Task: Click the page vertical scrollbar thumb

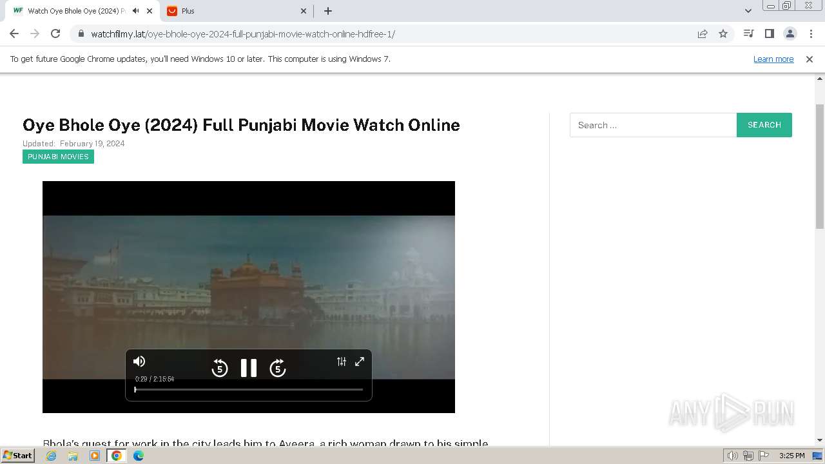Action: pos(820,166)
